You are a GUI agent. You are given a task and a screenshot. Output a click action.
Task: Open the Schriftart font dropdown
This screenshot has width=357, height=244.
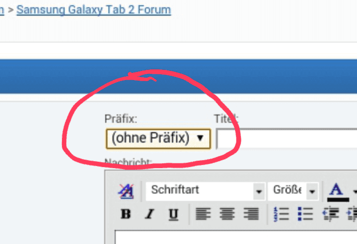205,191
